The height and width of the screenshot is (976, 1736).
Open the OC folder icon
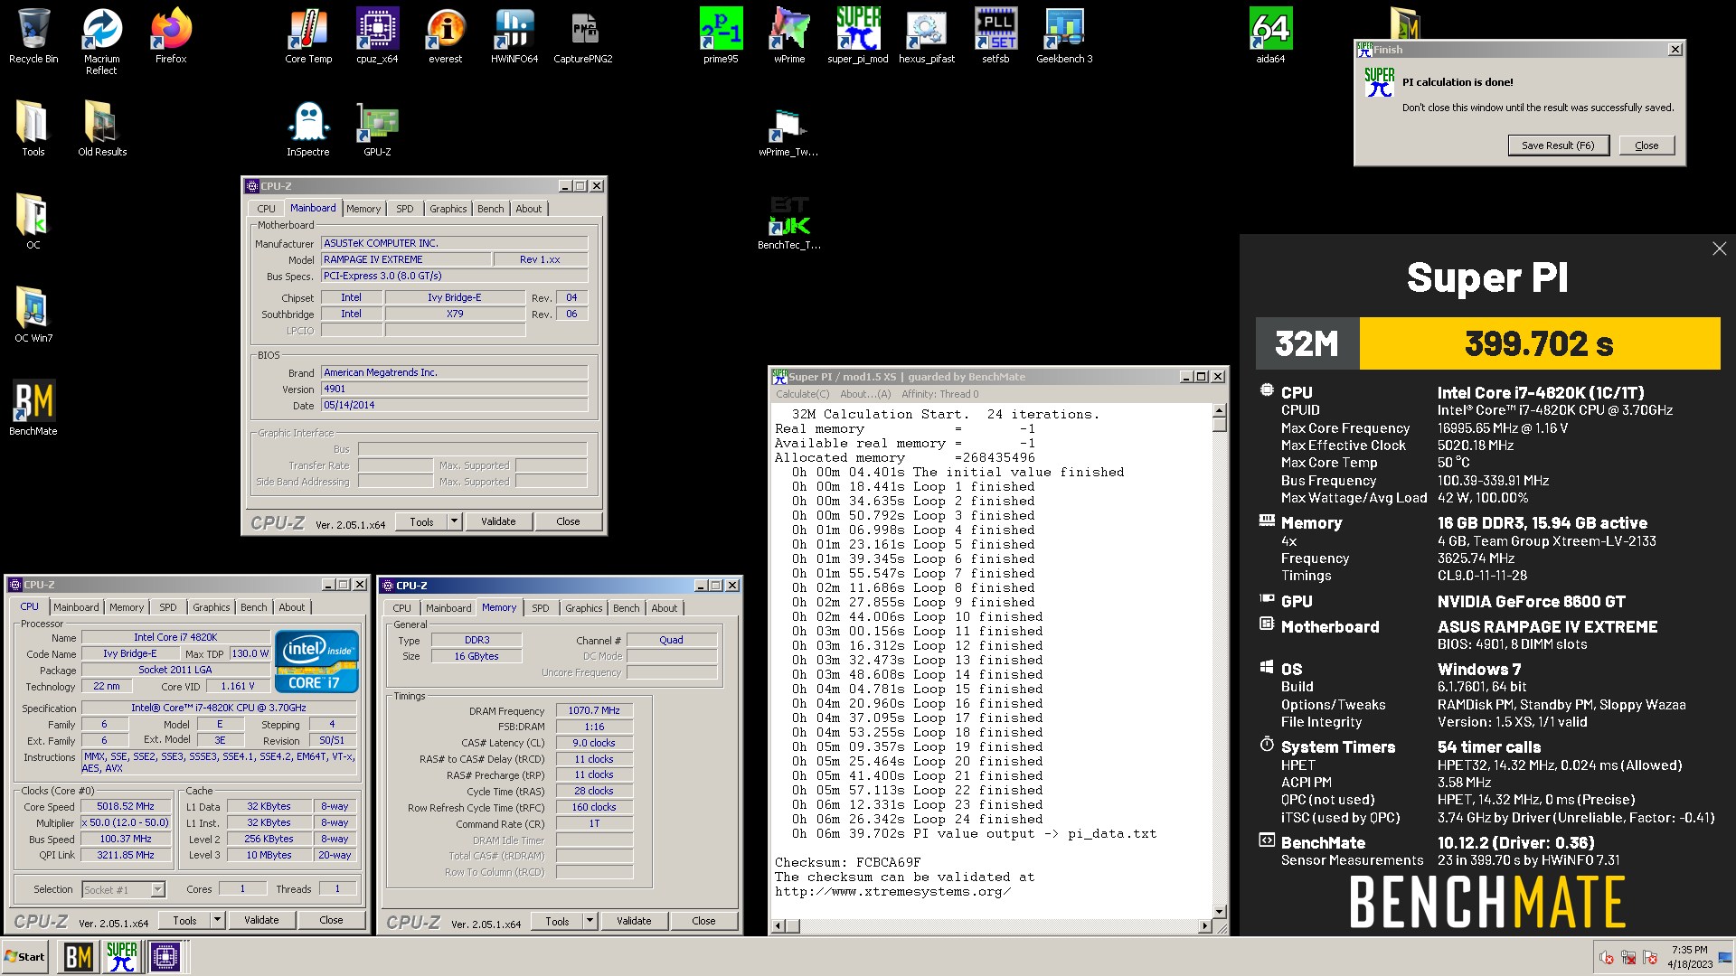click(33, 221)
